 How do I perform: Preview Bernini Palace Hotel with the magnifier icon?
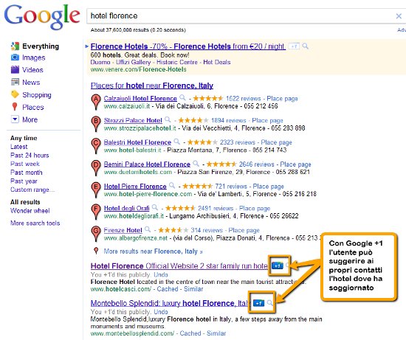196,164
